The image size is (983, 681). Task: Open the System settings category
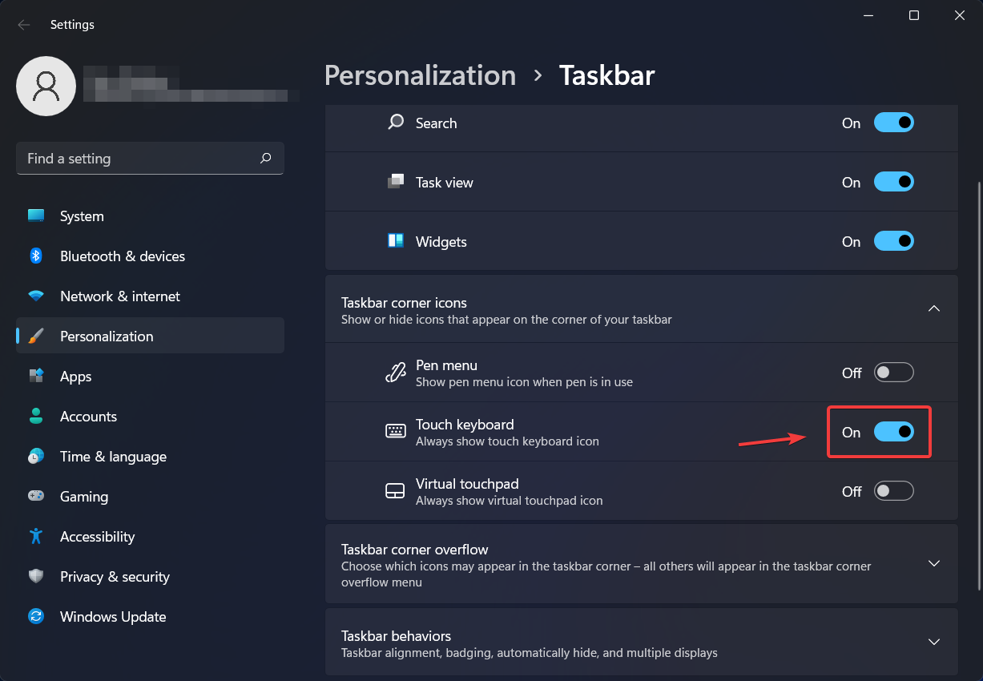point(82,216)
